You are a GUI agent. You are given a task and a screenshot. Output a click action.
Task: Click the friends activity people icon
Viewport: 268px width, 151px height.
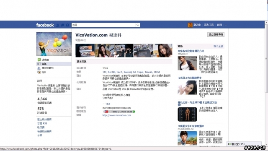click(39, 68)
